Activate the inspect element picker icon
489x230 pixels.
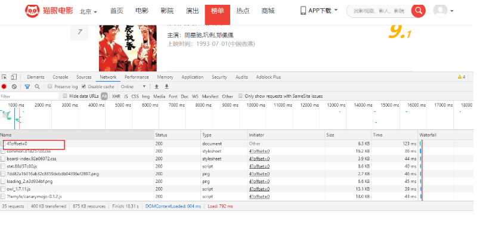click(x=4, y=77)
